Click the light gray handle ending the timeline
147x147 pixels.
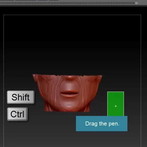pyautogui.click(x=136, y=3)
